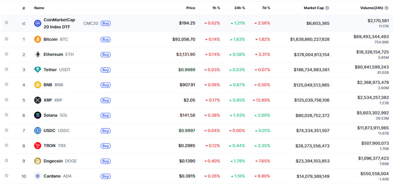Click Cardano volume $550,558,004

click(x=375, y=173)
